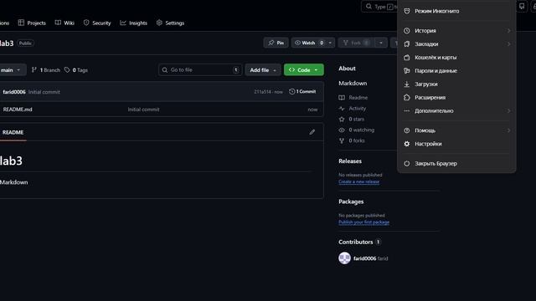Open the 1 Commit history link

tap(302, 91)
